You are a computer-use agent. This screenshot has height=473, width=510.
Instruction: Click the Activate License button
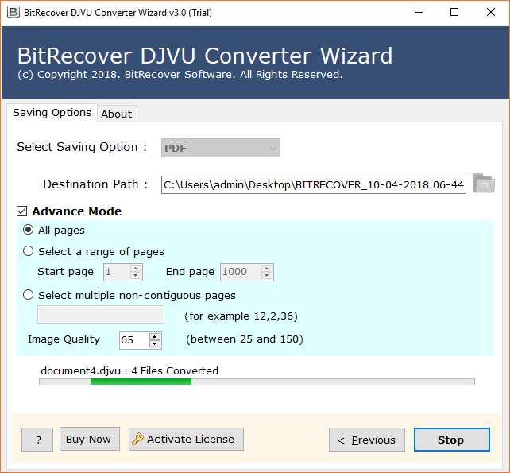[x=186, y=439]
